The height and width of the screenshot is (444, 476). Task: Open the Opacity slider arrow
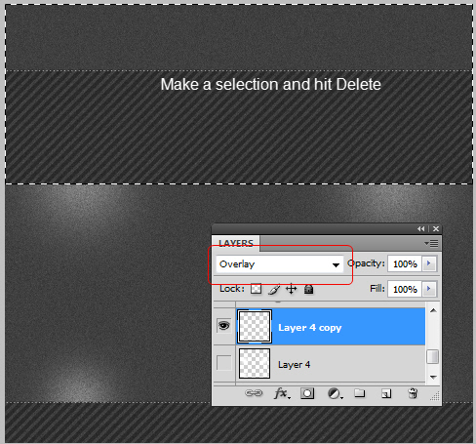(x=429, y=263)
